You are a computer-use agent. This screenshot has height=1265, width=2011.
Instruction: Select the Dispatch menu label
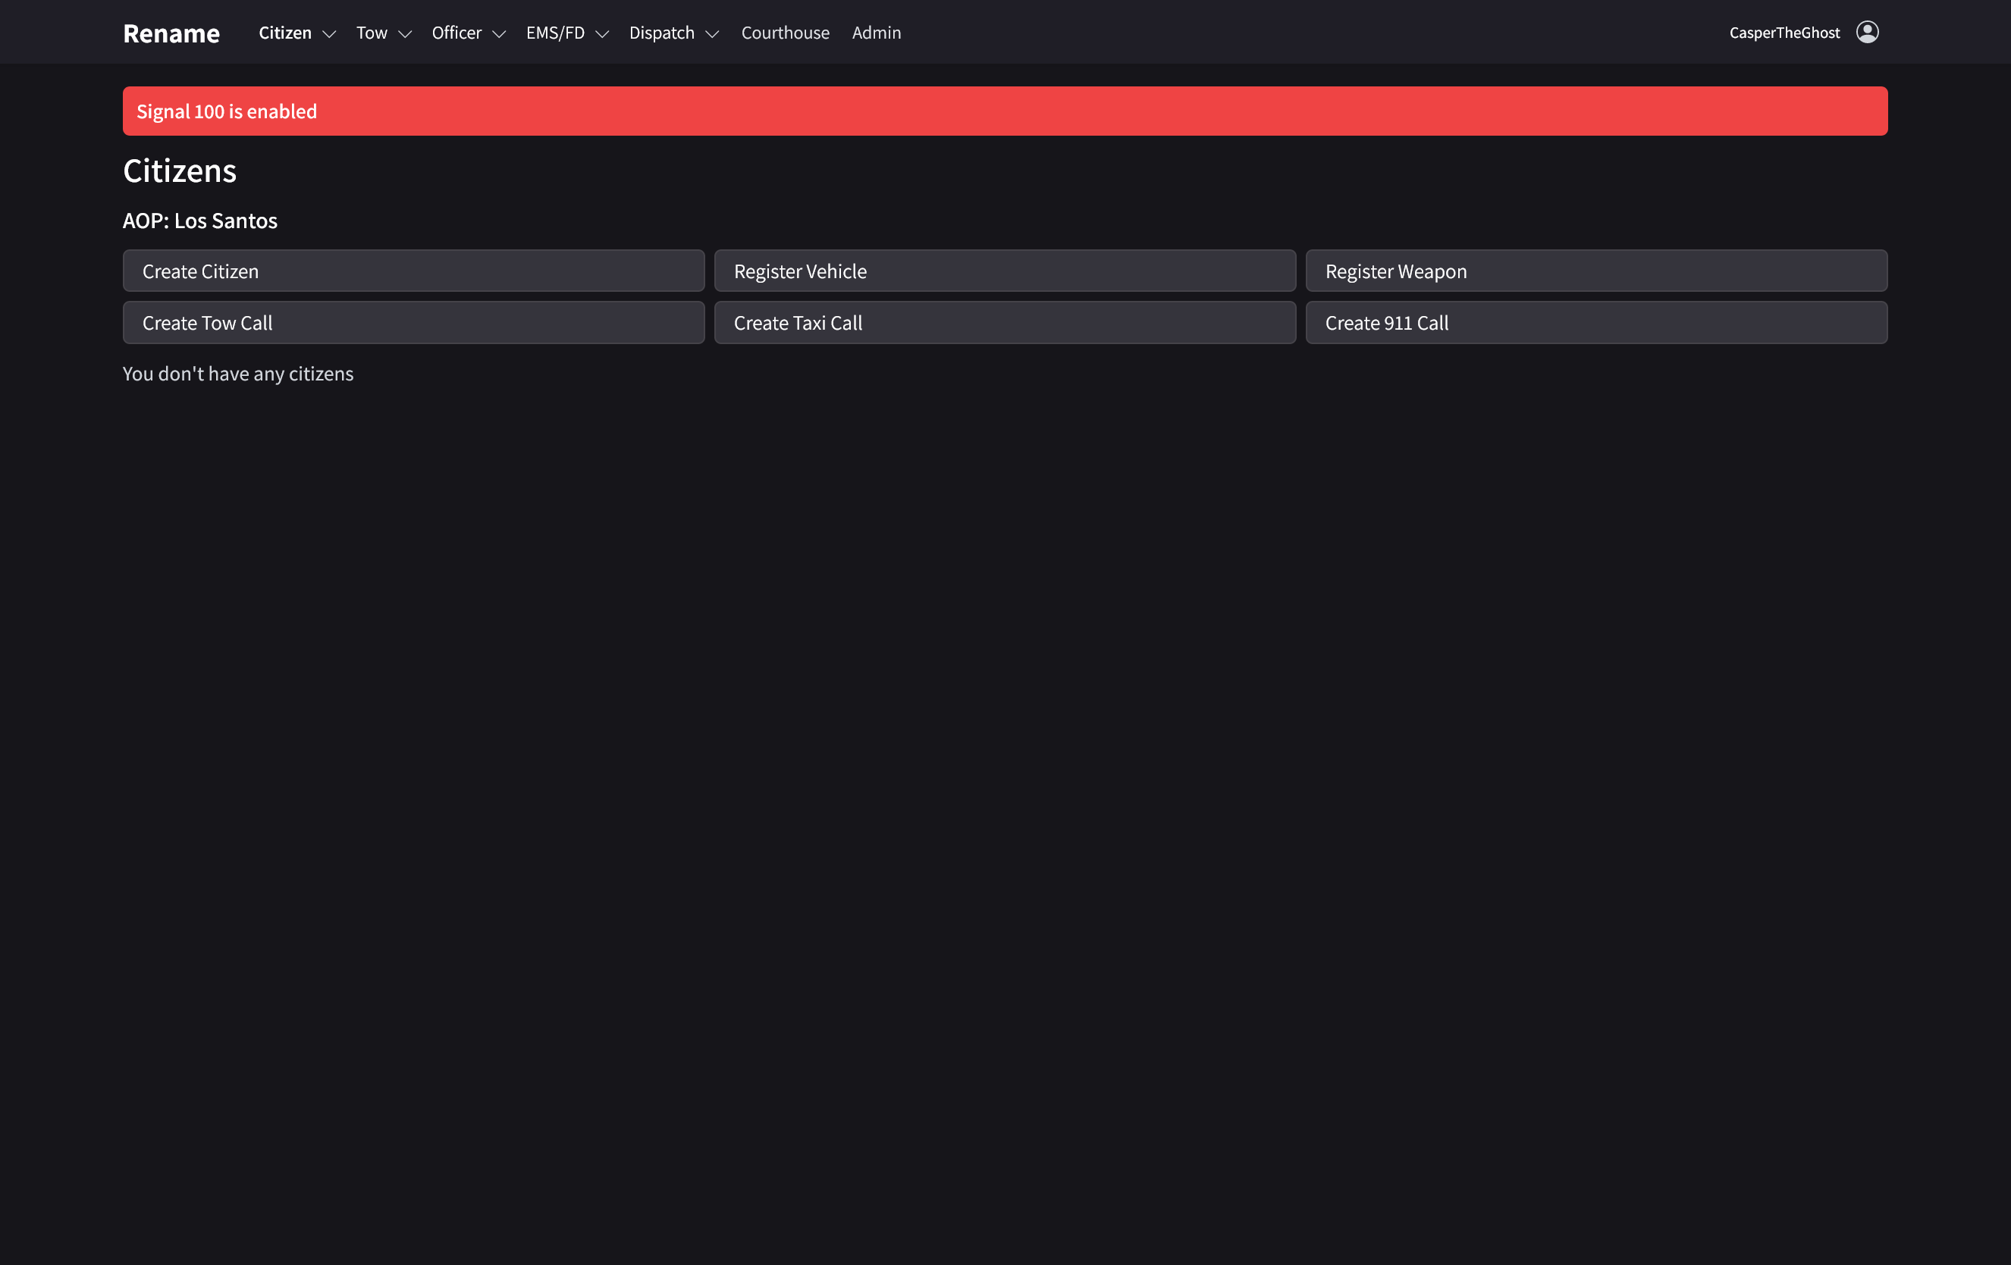pos(661,33)
